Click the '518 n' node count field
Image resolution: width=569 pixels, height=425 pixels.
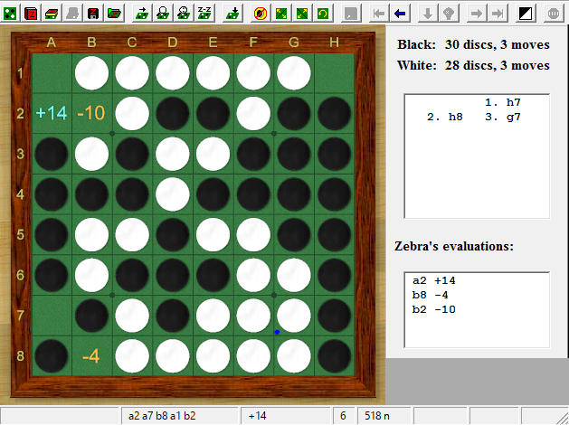pyautogui.click(x=384, y=416)
